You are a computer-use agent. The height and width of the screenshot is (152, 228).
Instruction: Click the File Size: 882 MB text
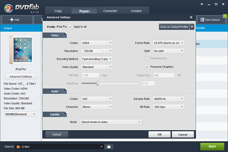click(14, 108)
